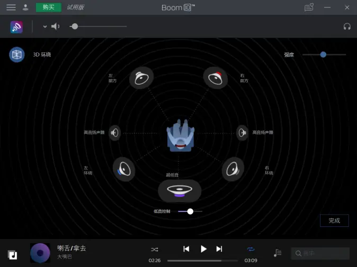Open the feedback message icon in title bar
357x267 pixels.
(x=309, y=7)
